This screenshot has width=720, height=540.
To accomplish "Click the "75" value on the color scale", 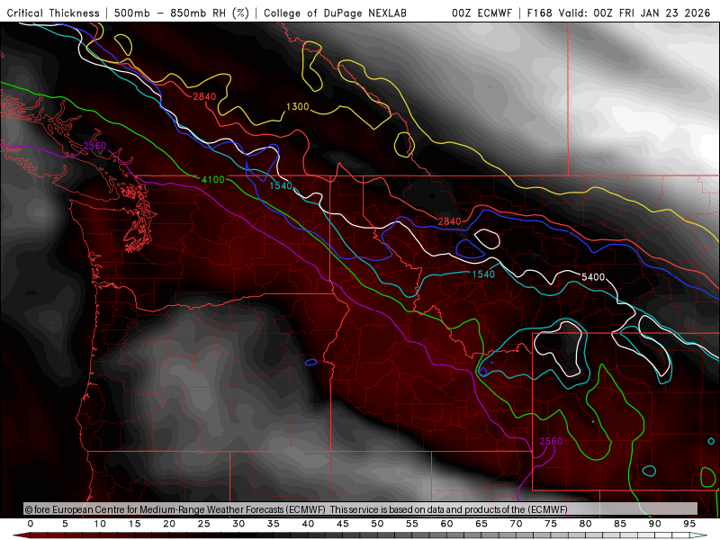I will coord(551,524).
